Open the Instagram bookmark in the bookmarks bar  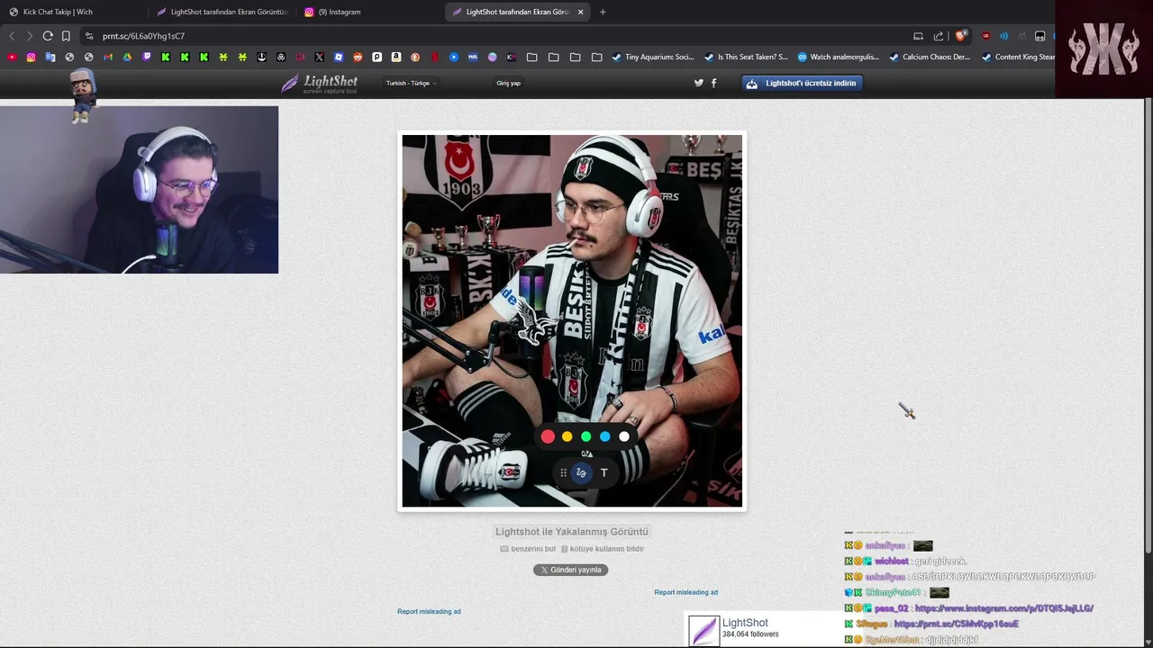[x=31, y=57]
